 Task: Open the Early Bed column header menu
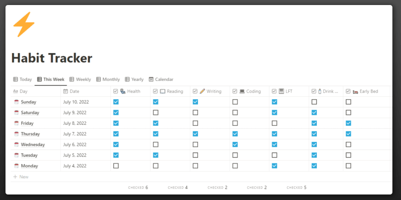pyautogui.click(x=366, y=91)
